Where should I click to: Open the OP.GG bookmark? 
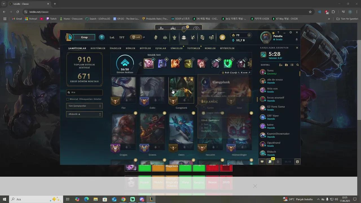point(126,19)
